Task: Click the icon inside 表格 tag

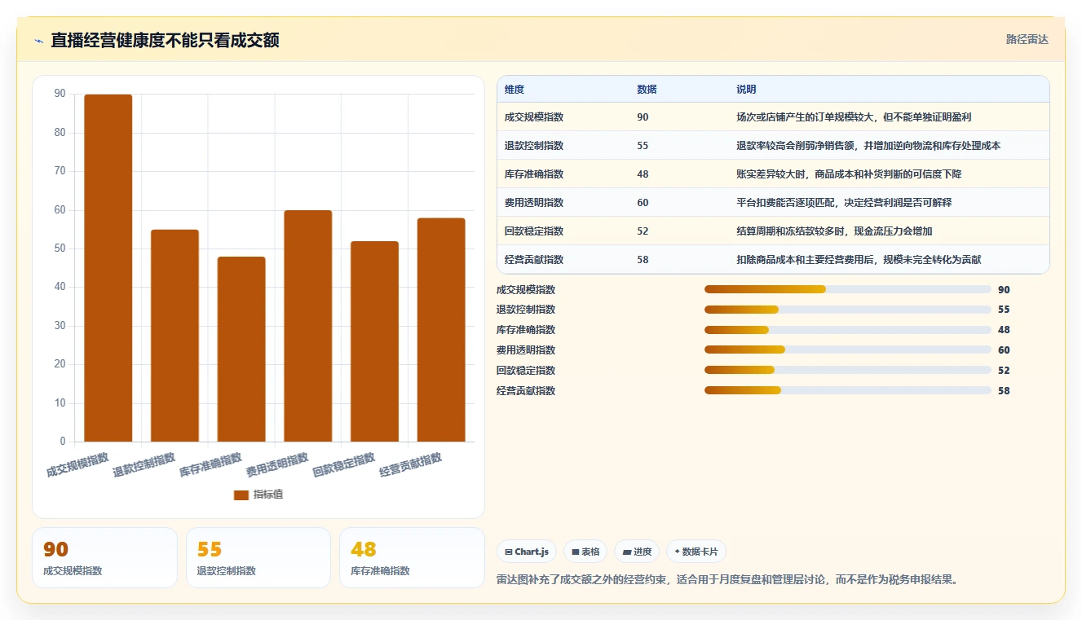Action: pos(576,552)
